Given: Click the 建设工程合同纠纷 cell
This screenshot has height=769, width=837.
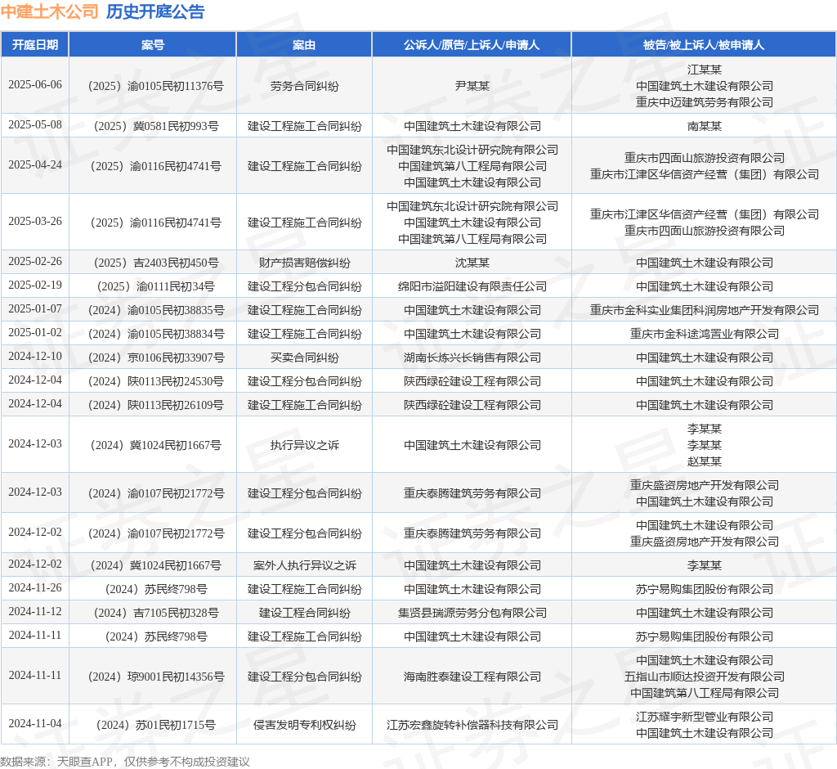Looking at the screenshot, I should [304, 613].
